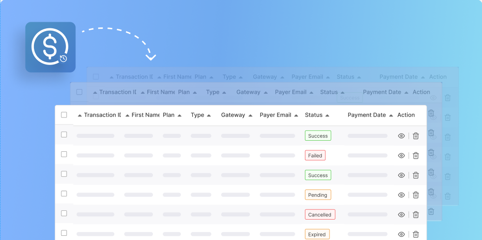Click the red Failed status badge
Image resolution: width=482 pixels, height=240 pixels.
coord(315,156)
